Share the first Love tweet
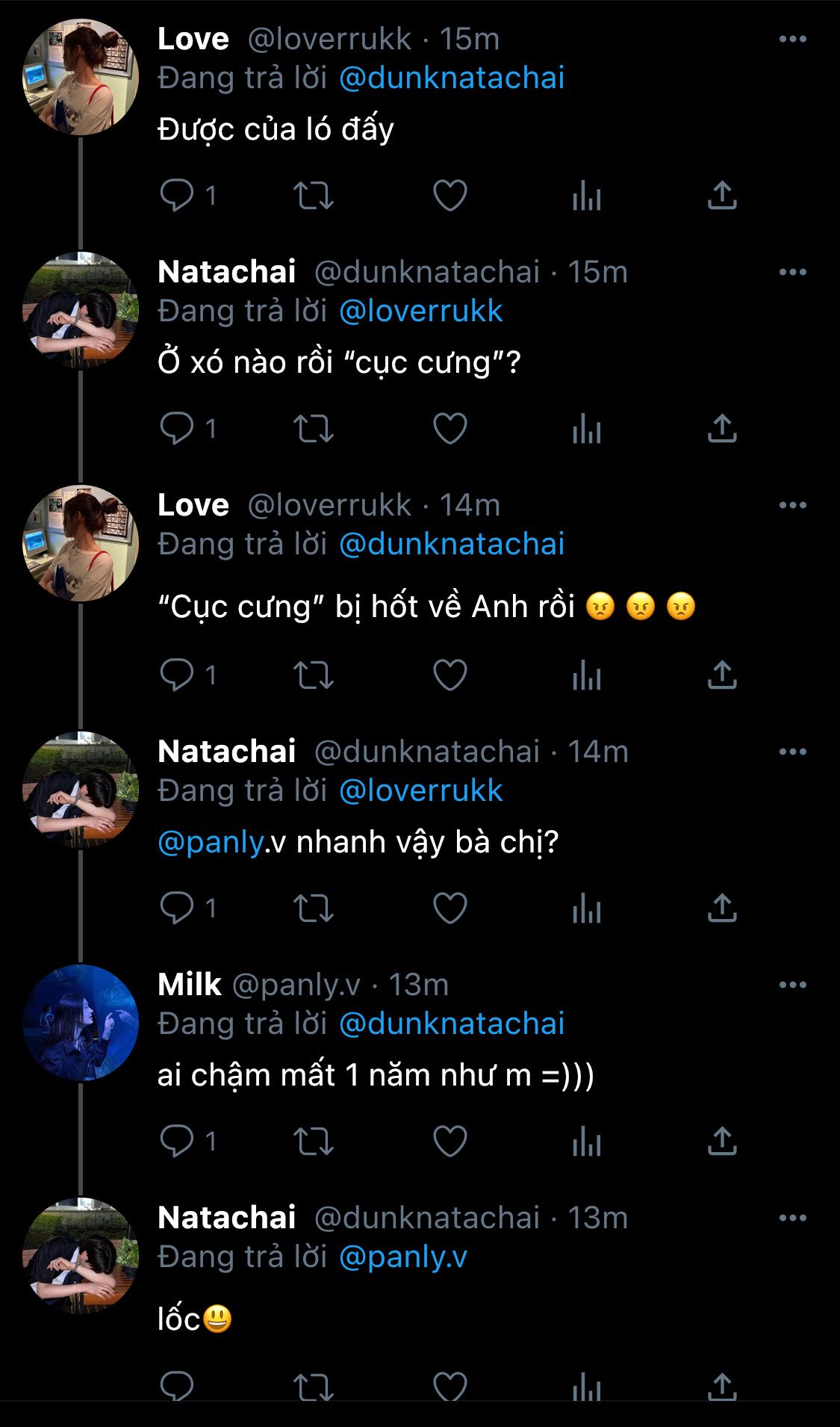The width and height of the screenshot is (840, 1427). pos(722,196)
